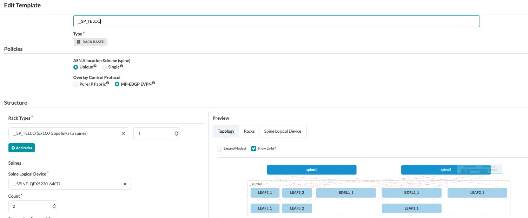
Task: Select the LEAF5_2 node
Action: pos(297,208)
